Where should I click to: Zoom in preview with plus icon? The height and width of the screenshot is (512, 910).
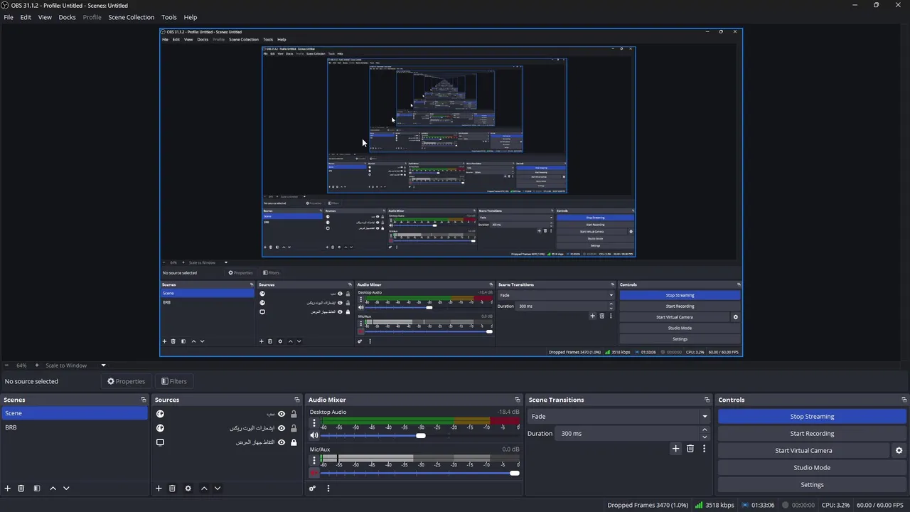36,366
